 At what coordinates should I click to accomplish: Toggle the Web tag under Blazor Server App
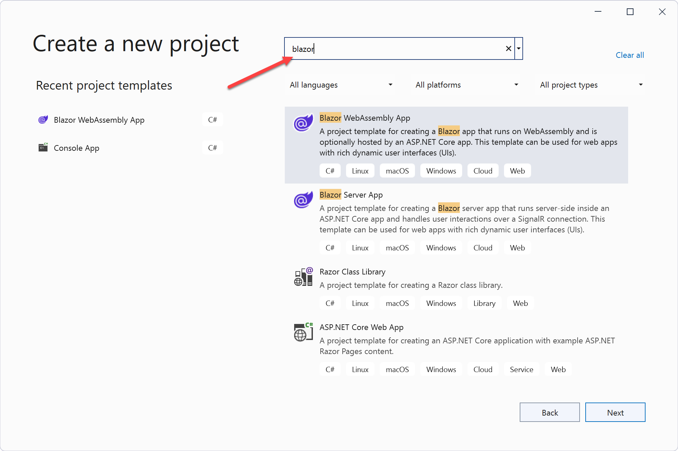[x=517, y=247]
